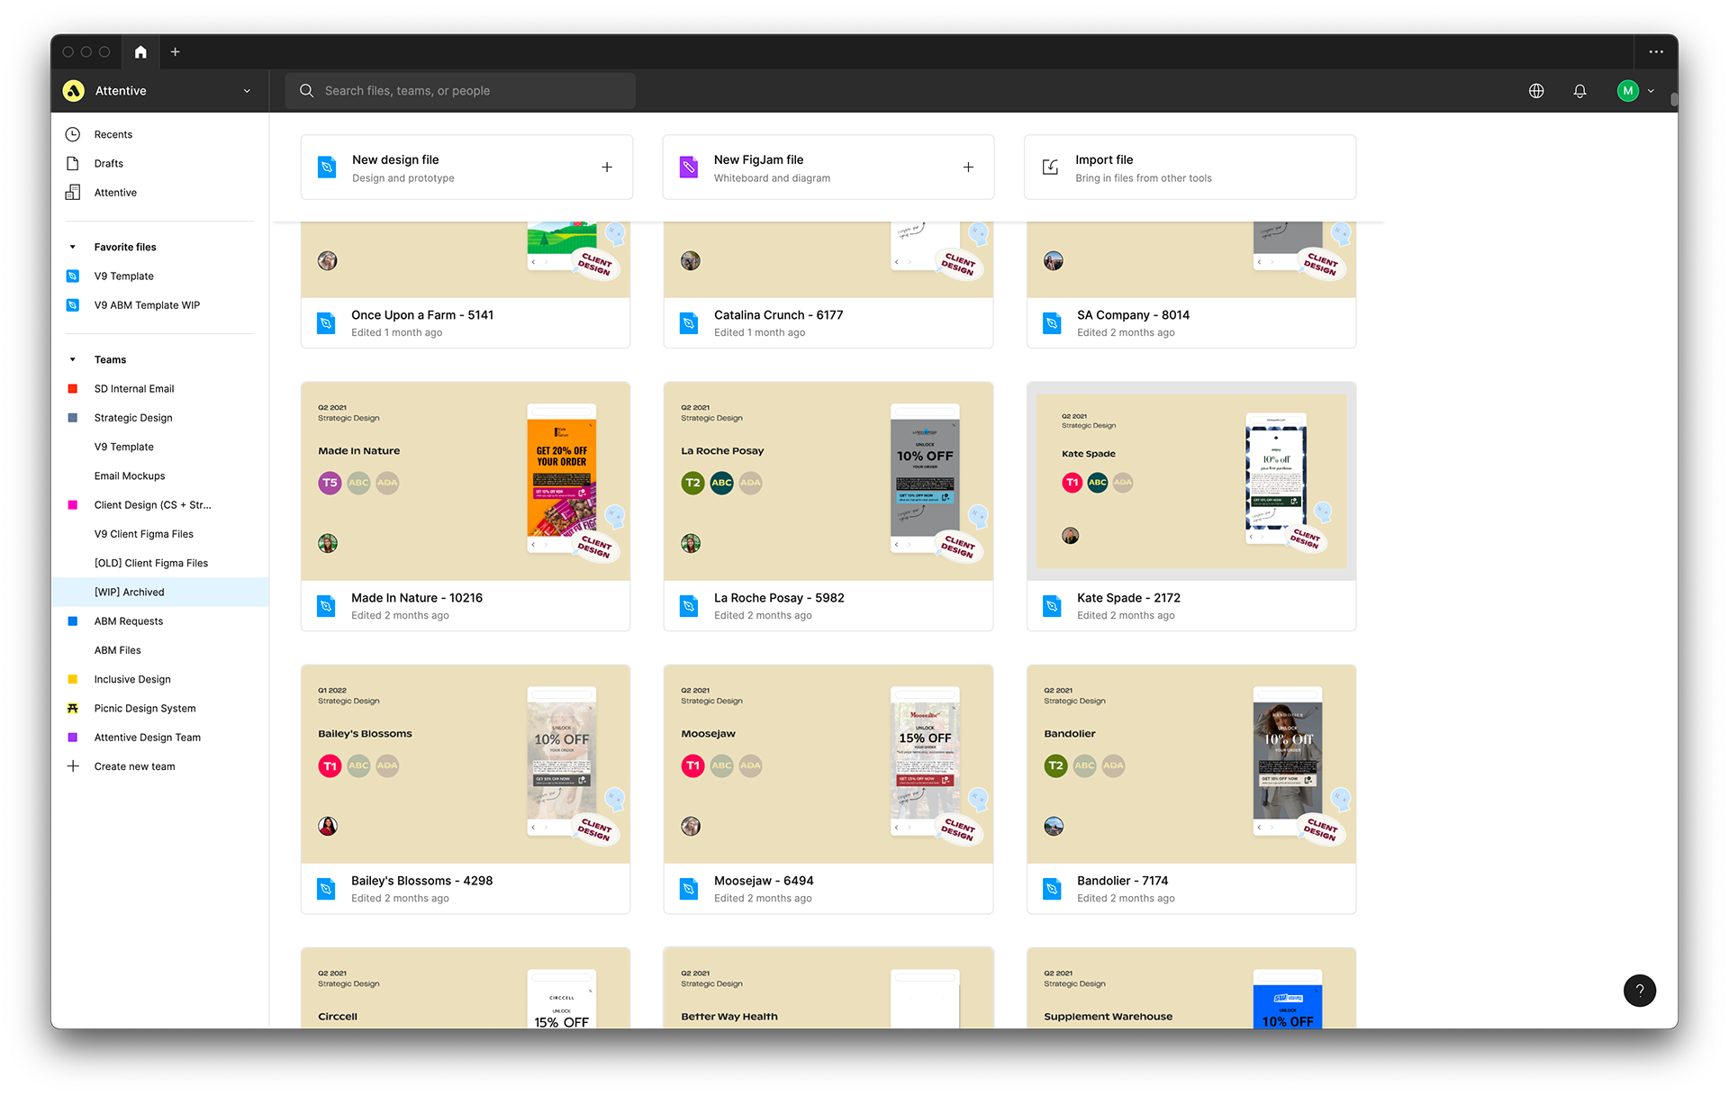Open the notifications bell
This screenshot has height=1096, width=1729.
[x=1580, y=91]
